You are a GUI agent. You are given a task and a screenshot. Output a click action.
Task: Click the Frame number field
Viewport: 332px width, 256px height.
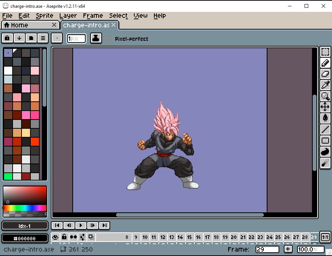click(x=267, y=249)
